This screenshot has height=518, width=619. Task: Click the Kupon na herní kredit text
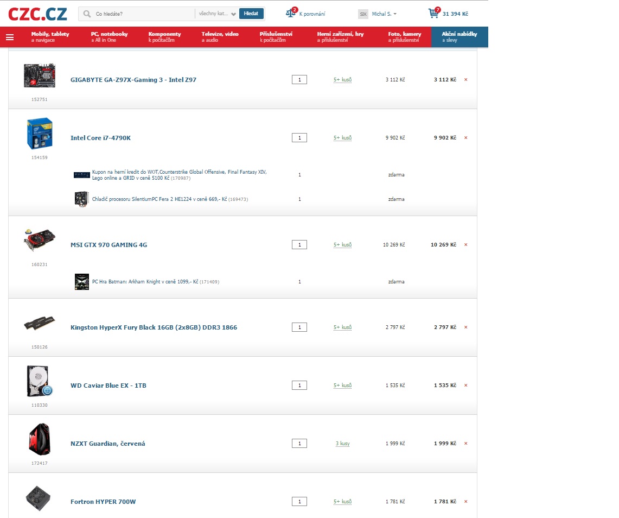(180, 175)
